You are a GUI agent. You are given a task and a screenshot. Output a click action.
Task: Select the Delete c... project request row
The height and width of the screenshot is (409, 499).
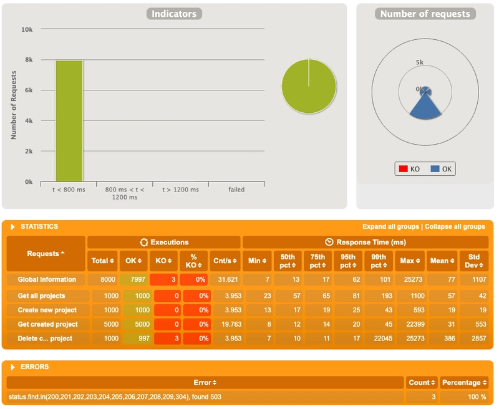(x=45, y=339)
